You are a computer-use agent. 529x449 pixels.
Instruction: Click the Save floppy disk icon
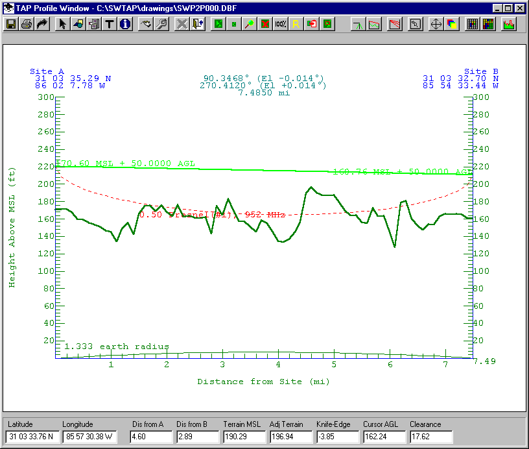(x=11, y=24)
